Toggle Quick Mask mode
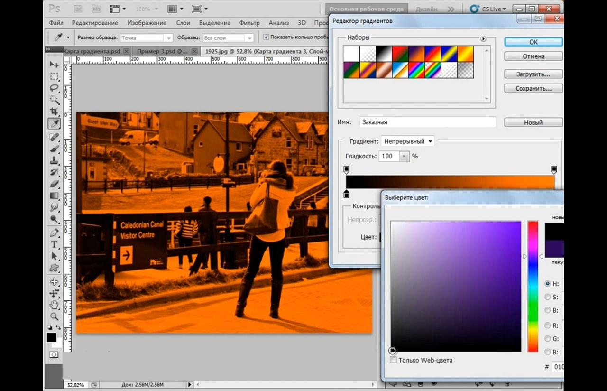This screenshot has height=391, width=607. coord(54,354)
